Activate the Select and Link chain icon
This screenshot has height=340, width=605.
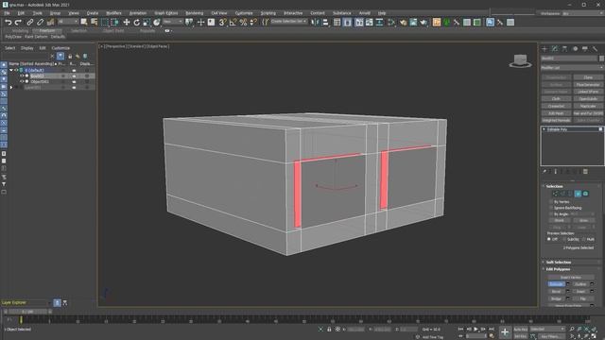tap(30, 23)
